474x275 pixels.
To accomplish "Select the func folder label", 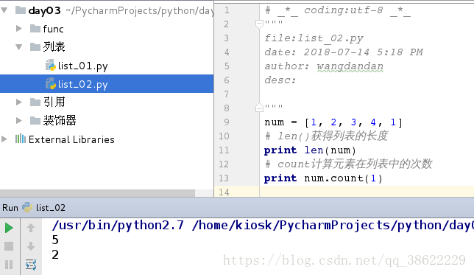I will tap(53, 29).
